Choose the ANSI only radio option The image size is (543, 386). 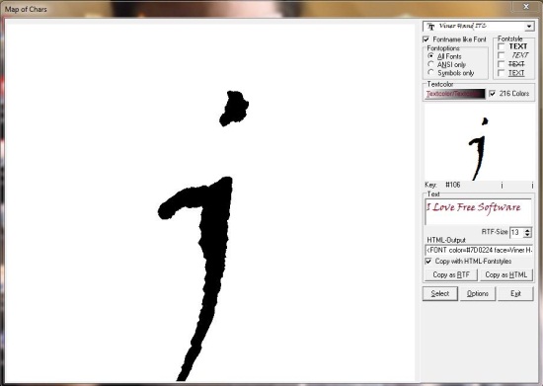click(430, 64)
